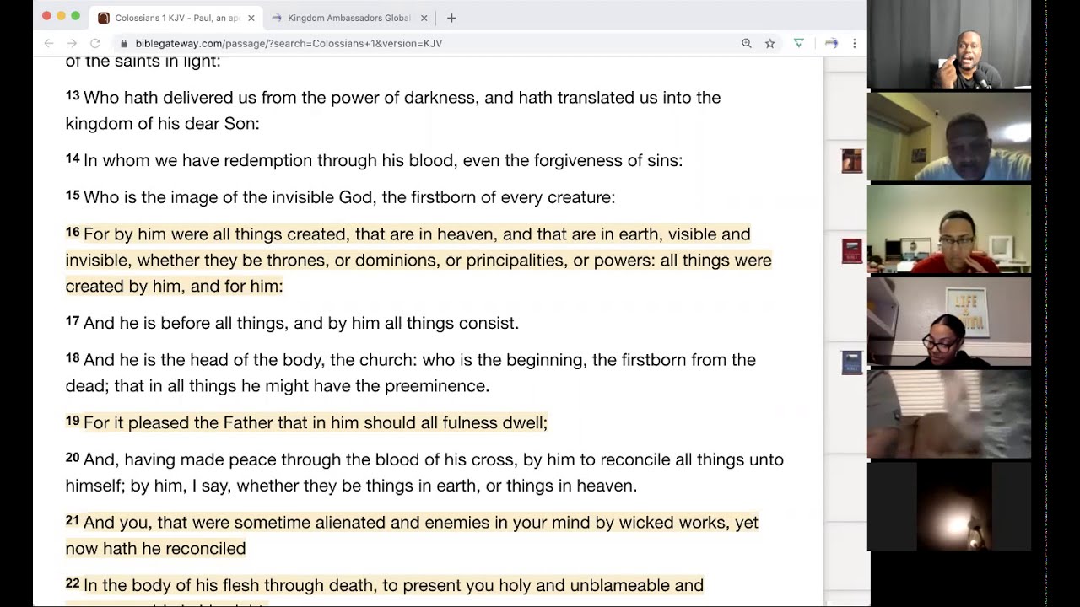Viewport: 1080px width, 607px height.
Task: Click the green fullscreen window button
Action: 75,16
